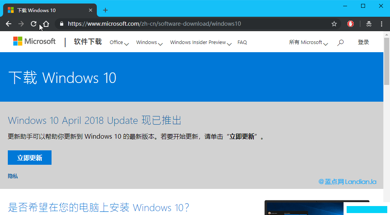Screen dimensions: 390x215
Task: Click the padlock site security icon
Action: pyautogui.click(x=62, y=24)
